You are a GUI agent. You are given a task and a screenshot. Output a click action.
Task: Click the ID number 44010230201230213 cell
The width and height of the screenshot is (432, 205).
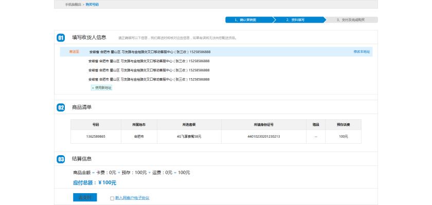264,137
